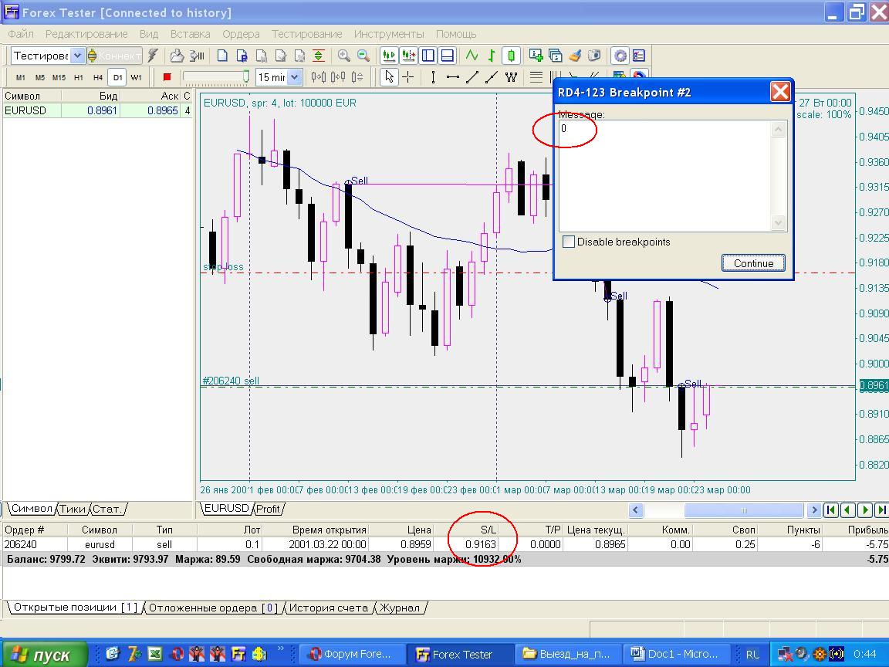889x667 pixels.
Task: Click the пуск Start button
Action: pyautogui.click(x=43, y=655)
